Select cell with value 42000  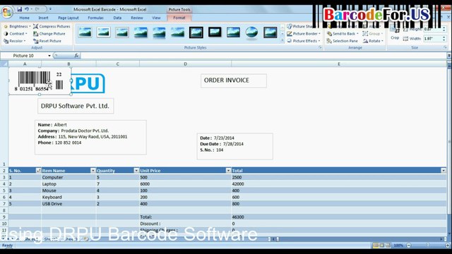tap(339, 183)
